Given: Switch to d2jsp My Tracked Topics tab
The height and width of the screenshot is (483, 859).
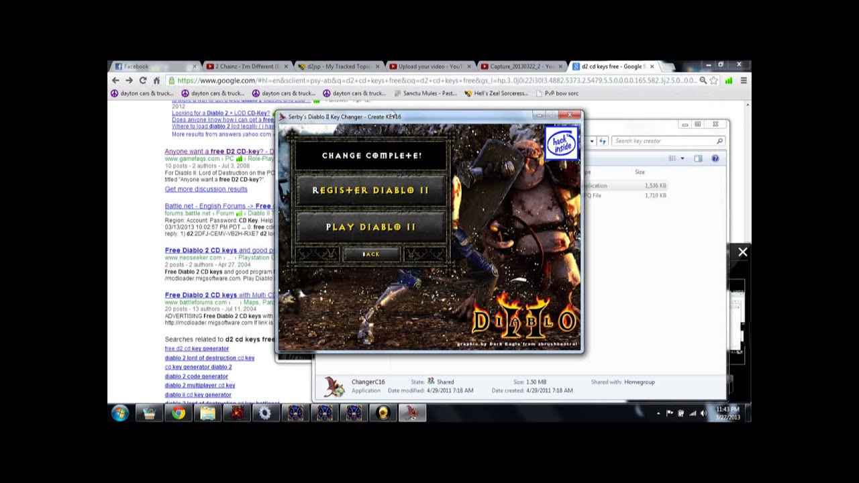Looking at the screenshot, I should tap(338, 66).
